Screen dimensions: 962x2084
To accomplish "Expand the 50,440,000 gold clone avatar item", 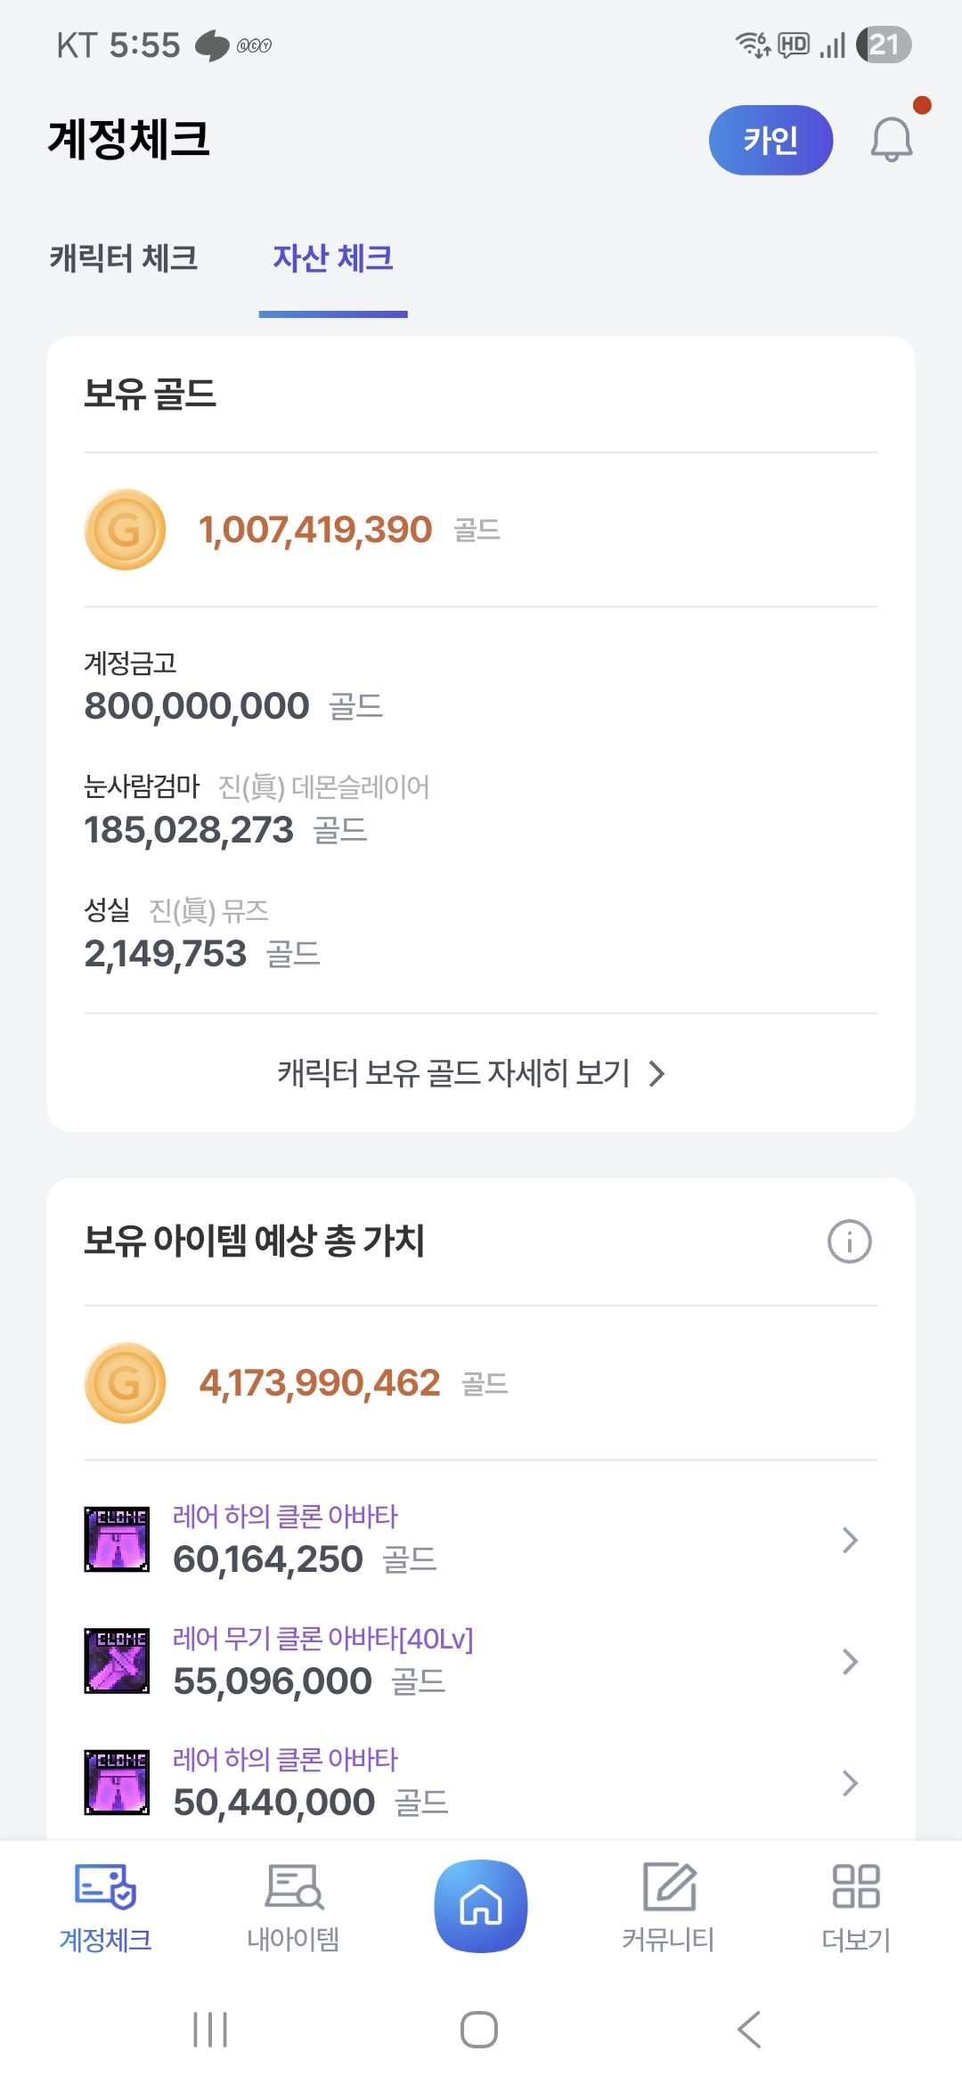I will click(850, 1783).
